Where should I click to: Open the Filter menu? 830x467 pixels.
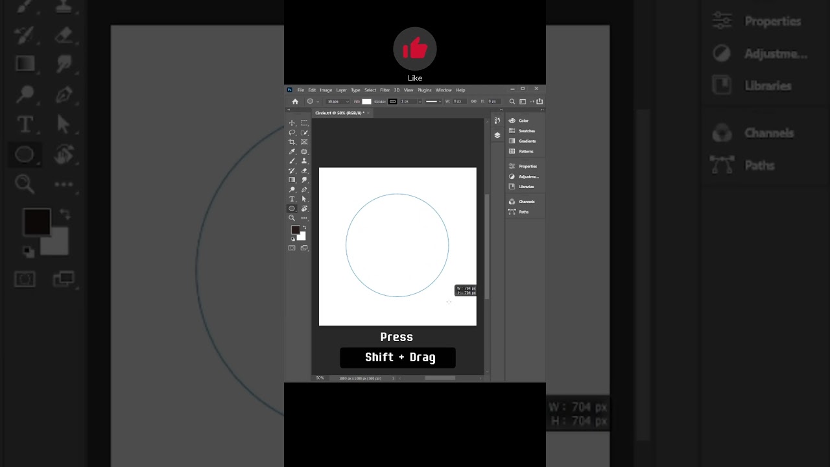coord(385,90)
